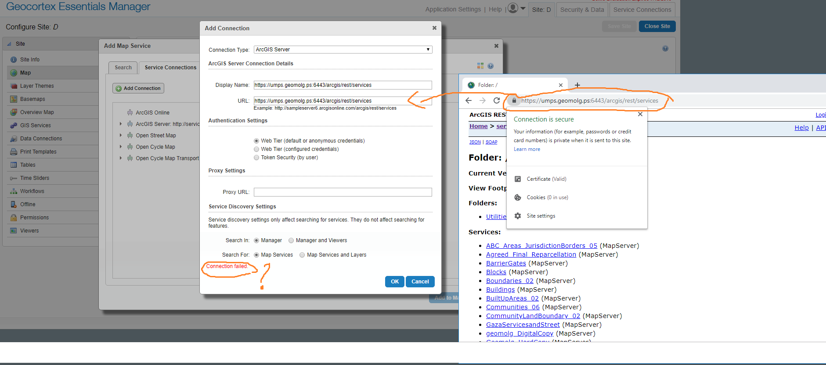The width and height of the screenshot is (826, 365).
Task: Select Map Services for Search For
Action: click(256, 255)
